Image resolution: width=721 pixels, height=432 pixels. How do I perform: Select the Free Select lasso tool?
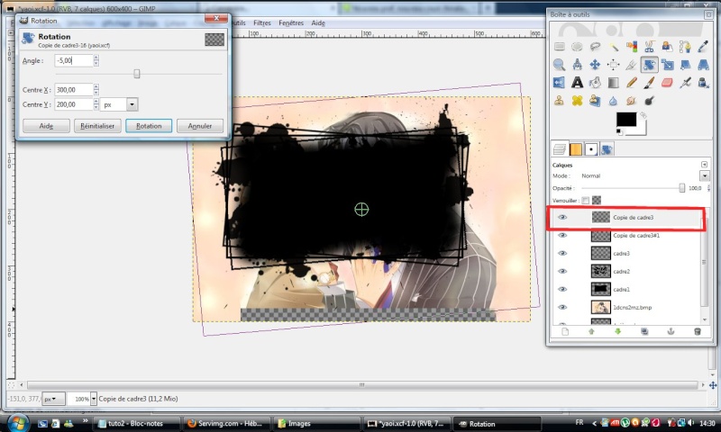[x=595, y=47]
